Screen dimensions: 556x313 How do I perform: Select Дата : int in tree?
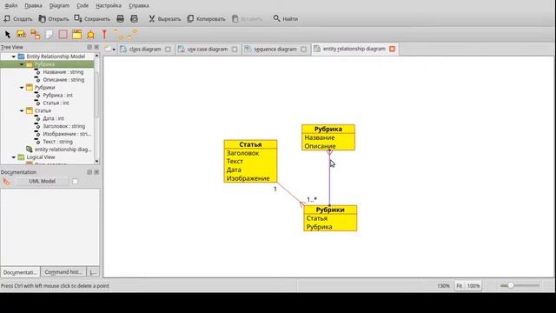54,118
